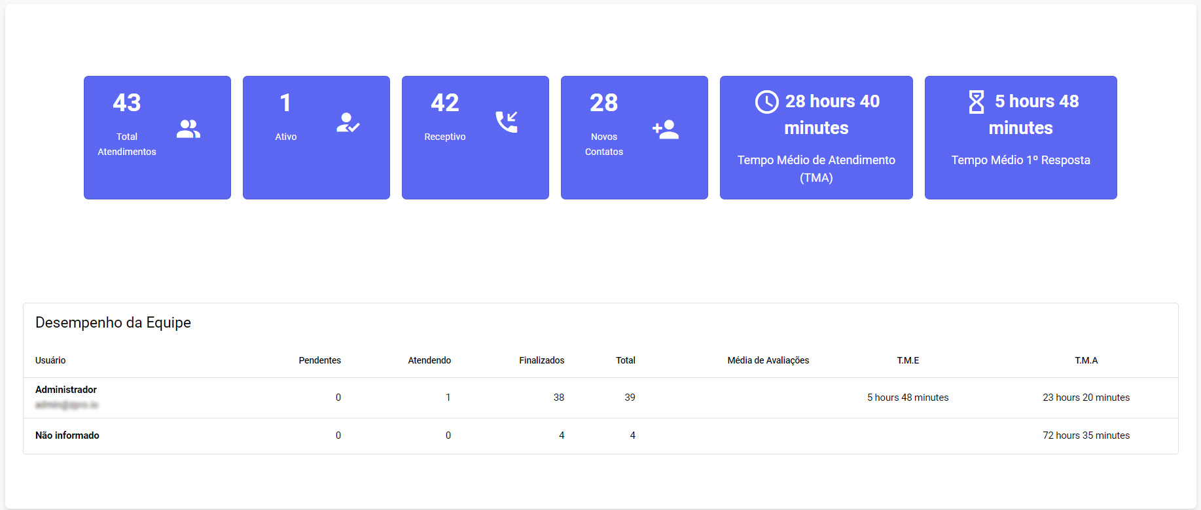Viewport: 1201px width, 510px height.
Task: Click the 43 total attendances number
Action: (x=126, y=103)
